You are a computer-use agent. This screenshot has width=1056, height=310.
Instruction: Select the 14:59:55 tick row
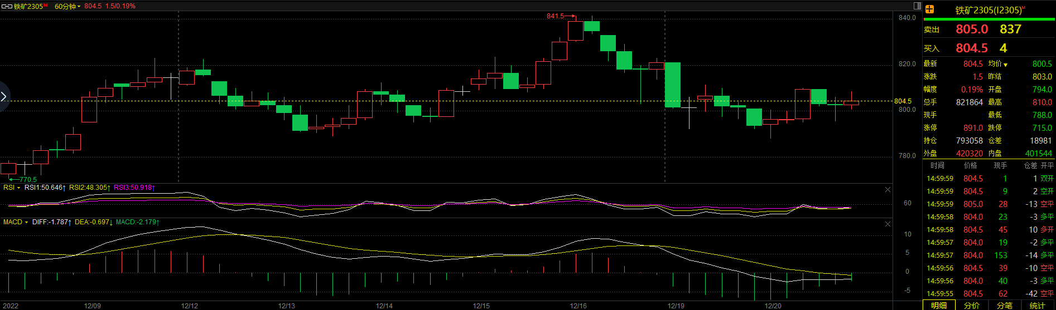[x=989, y=294]
